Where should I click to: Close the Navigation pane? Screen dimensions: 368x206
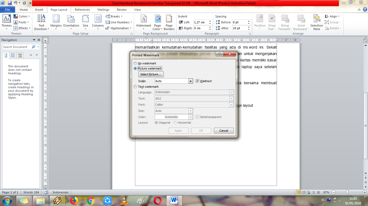[39, 40]
